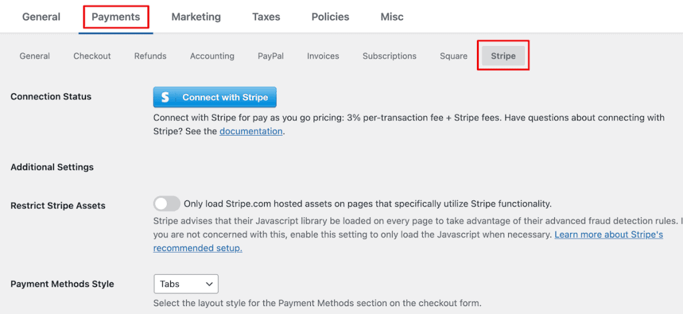Screen dimensions: 683x314
Task: Click the 'Only load Stripe.com hosted assets' text
Action: click(368, 204)
